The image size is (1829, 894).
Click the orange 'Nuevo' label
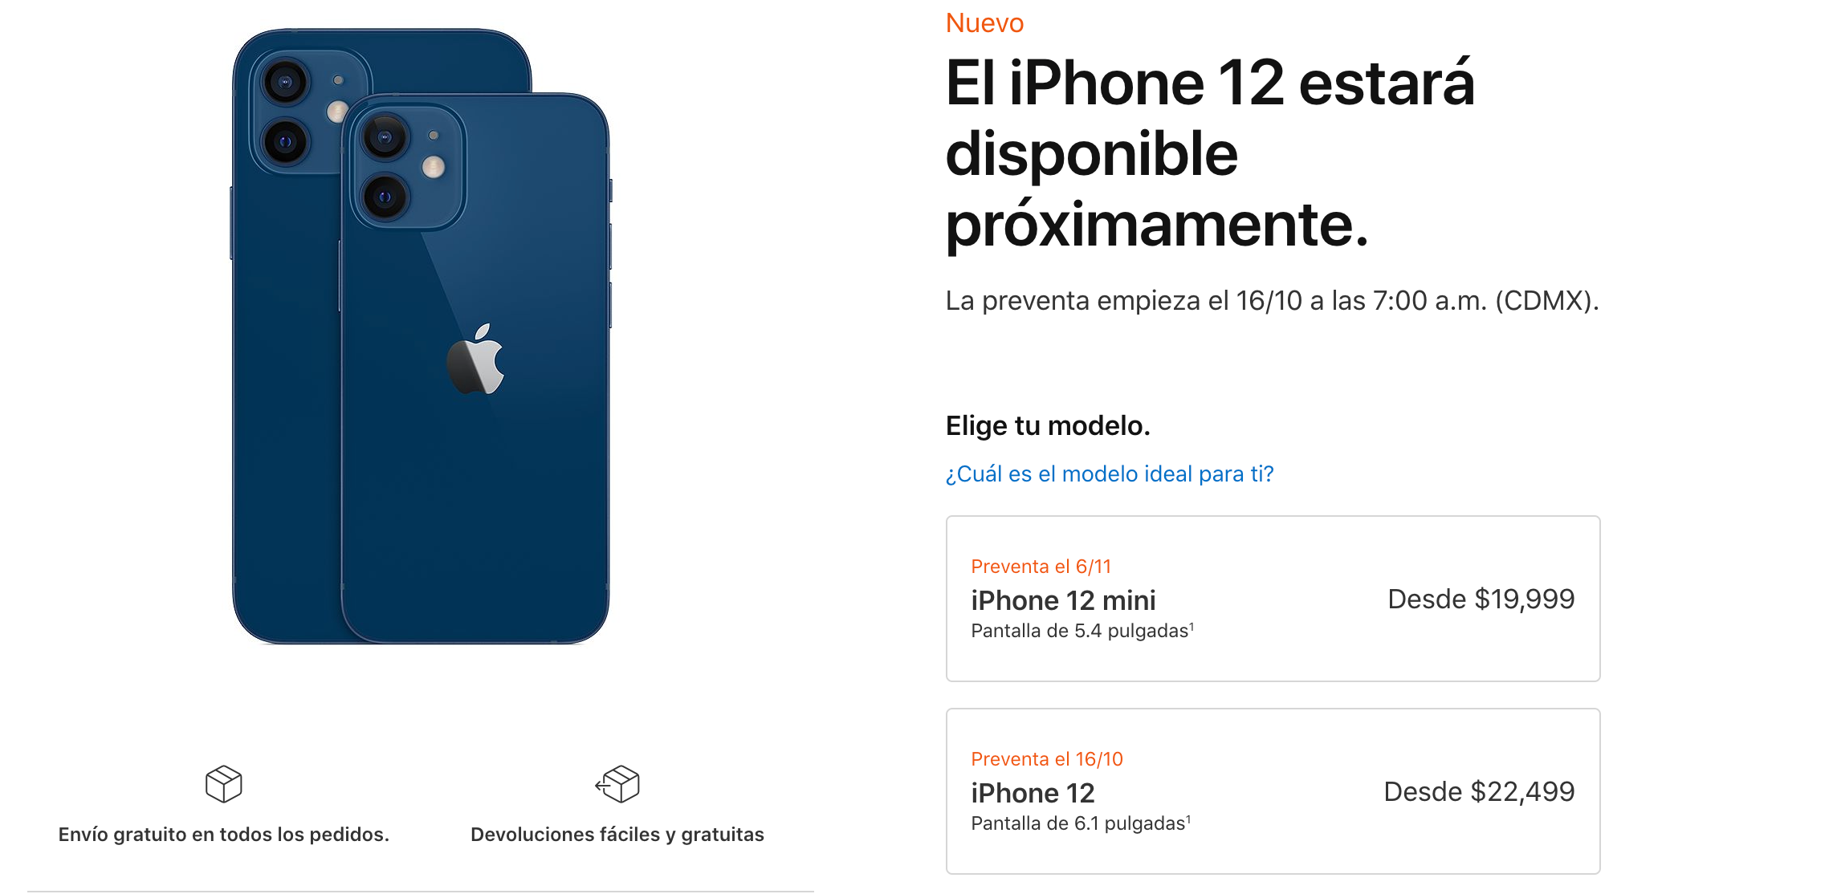(984, 22)
